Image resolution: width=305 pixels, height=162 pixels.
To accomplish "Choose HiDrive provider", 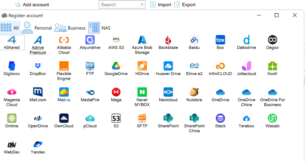I will pos(142,69).
